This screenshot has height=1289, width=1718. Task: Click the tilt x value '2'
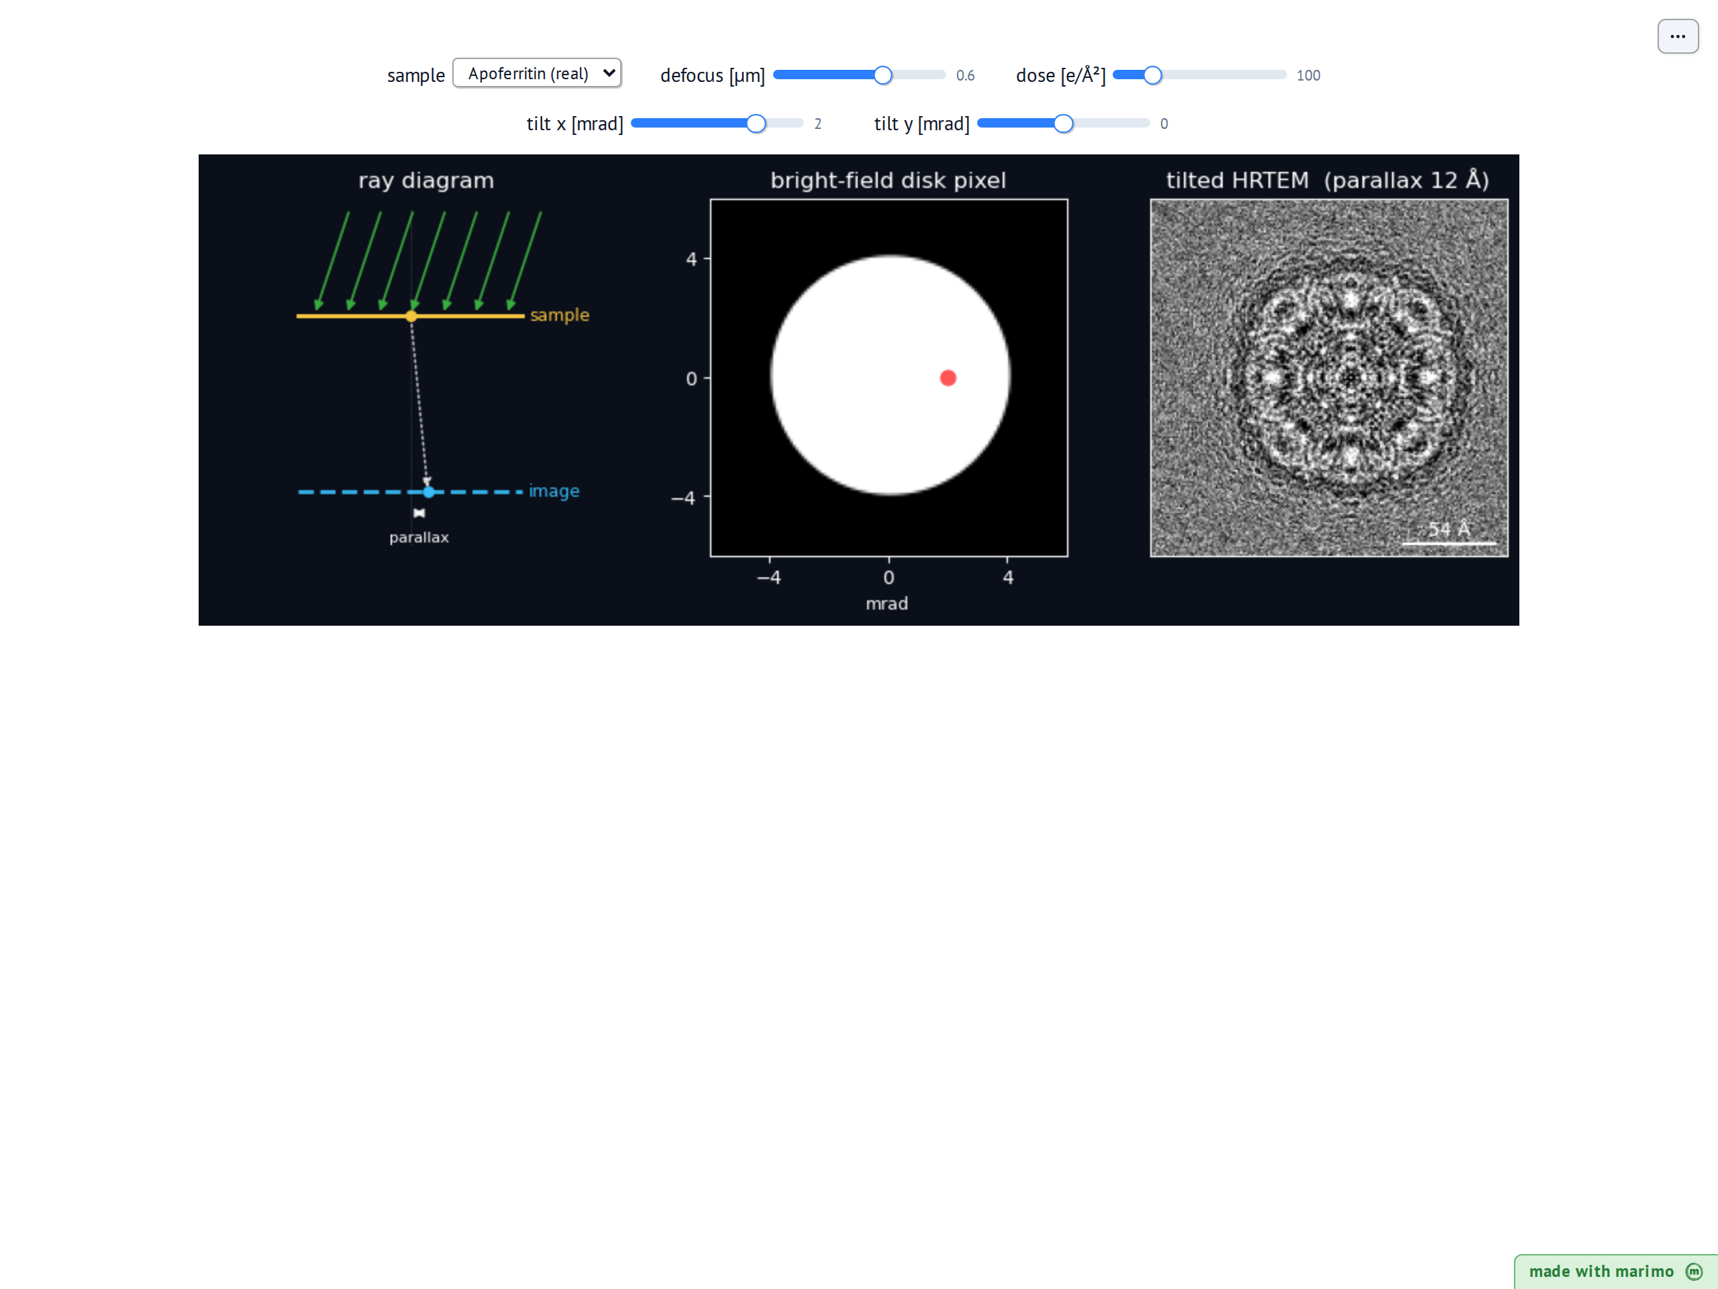(818, 124)
